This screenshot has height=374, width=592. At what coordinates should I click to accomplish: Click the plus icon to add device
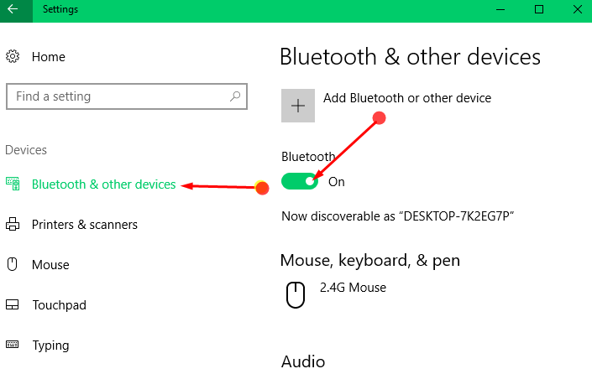[x=298, y=106]
